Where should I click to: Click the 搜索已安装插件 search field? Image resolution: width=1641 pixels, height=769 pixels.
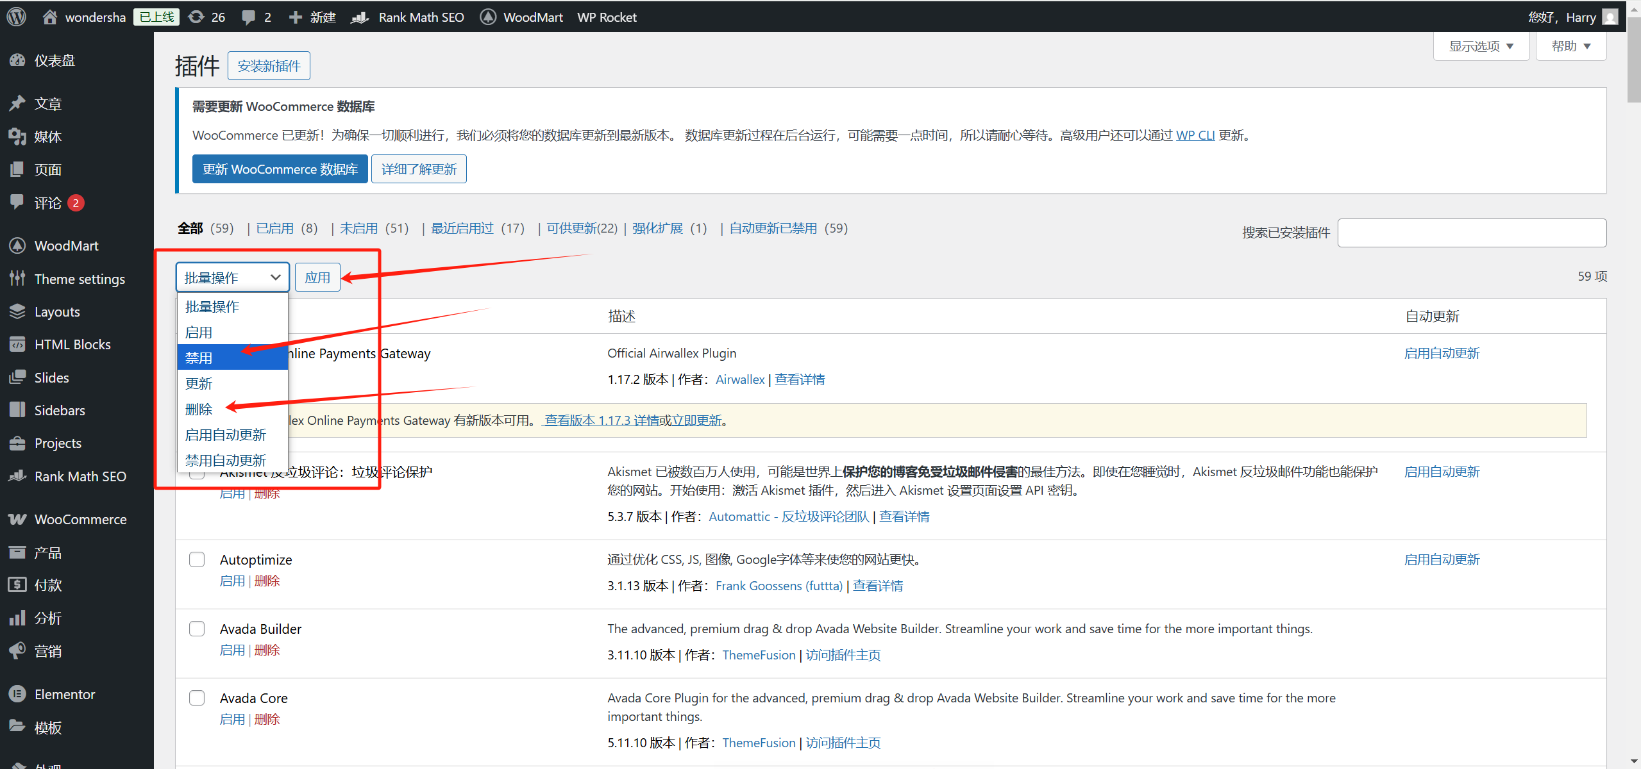1471,233
